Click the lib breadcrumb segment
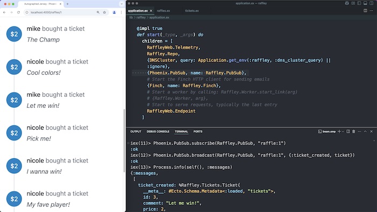The image size is (377, 212). point(131,17)
